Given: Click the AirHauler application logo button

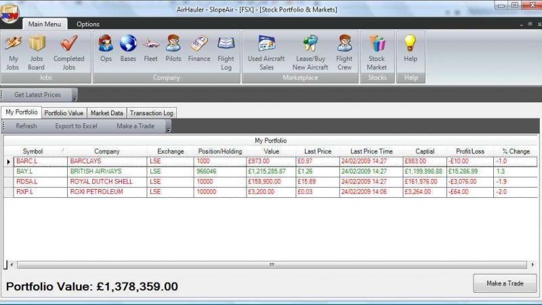Looking at the screenshot, I should point(9,13).
